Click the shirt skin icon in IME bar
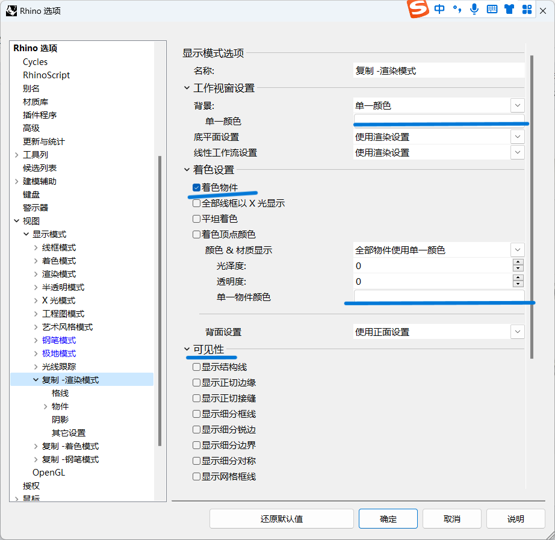This screenshot has height=540, width=555. point(509,9)
